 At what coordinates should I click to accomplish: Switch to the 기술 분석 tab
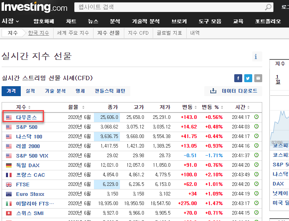coord(55,91)
